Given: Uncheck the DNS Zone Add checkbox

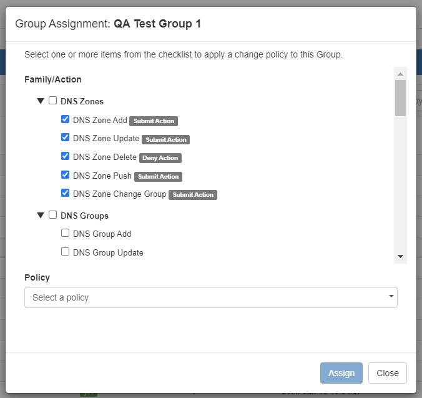Looking at the screenshot, I should (x=65, y=119).
